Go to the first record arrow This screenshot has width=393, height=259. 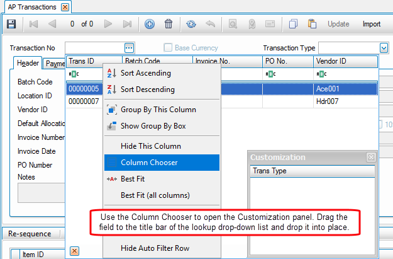33,25
